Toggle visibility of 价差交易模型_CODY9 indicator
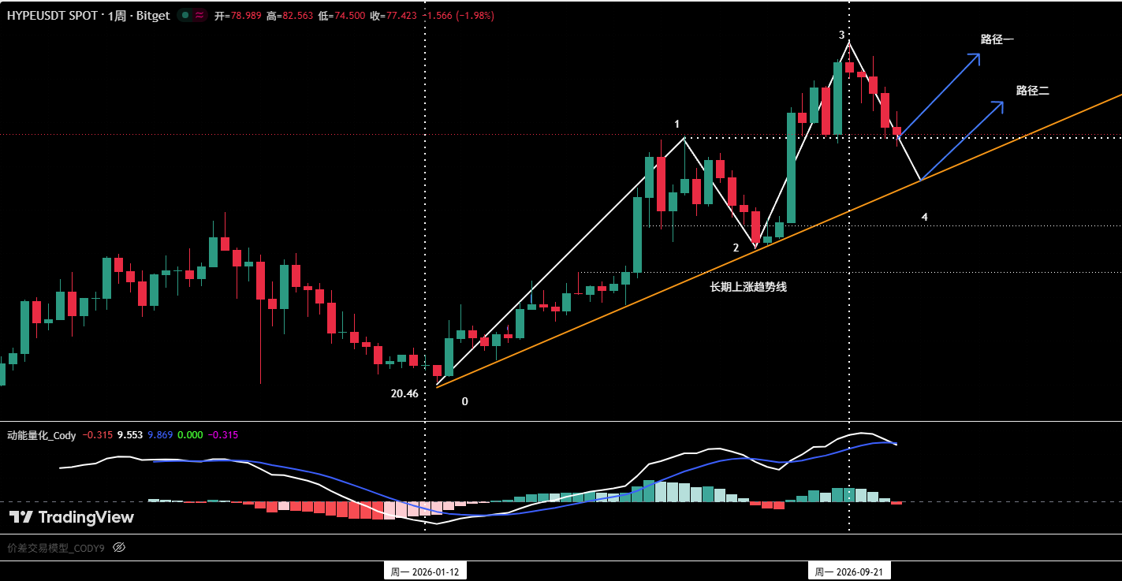The width and height of the screenshot is (1122, 581). 119,547
